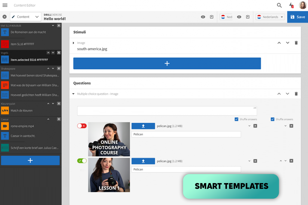Move Caesar group up
Image resolution: width=308 pixels, height=205 pixels.
(x=48, y=119)
